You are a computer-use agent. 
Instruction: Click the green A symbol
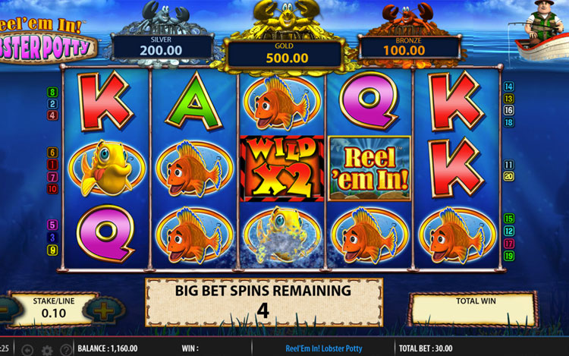coord(194,101)
